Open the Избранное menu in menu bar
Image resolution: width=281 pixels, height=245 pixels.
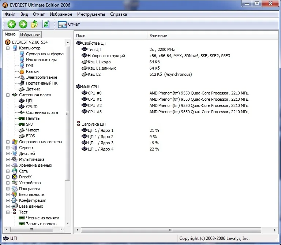(61, 14)
